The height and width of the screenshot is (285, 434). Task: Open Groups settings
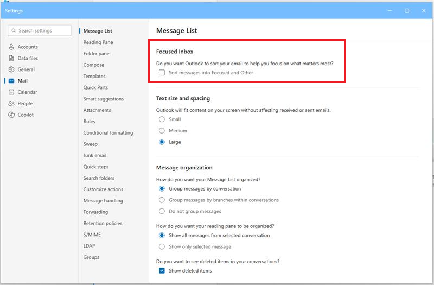[91, 257]
